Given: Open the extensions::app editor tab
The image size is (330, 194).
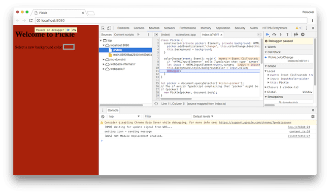Looking at the screenshot, I should (186, 34).
